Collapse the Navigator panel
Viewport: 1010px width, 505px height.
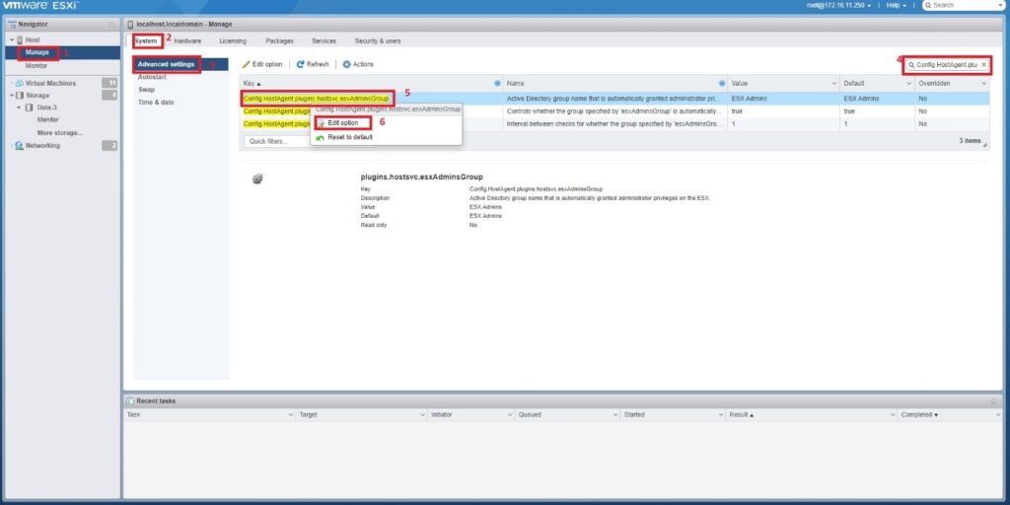111,25
